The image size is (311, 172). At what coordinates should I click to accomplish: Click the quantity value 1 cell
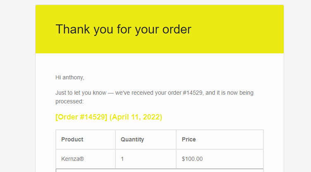(146, 159)
